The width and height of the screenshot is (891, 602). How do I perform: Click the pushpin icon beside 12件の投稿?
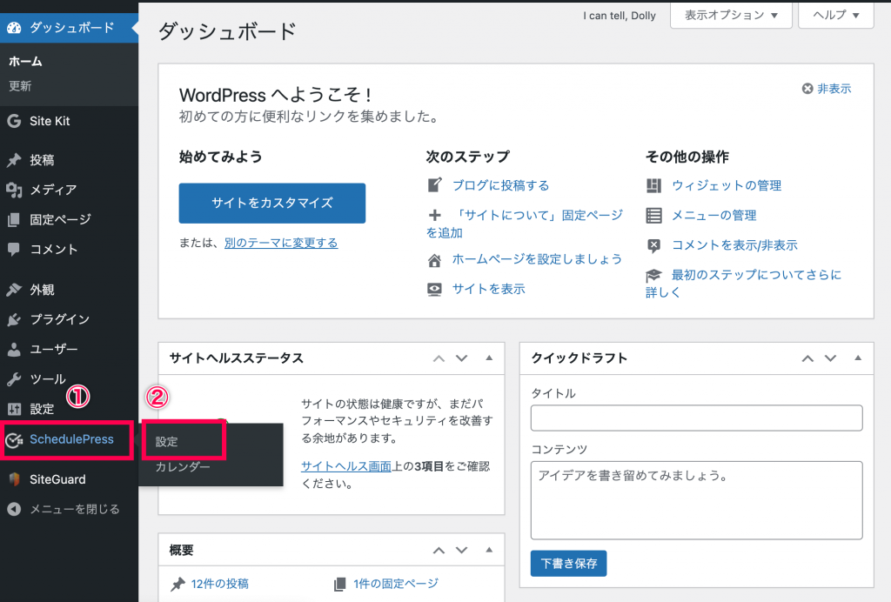[178, 584]
